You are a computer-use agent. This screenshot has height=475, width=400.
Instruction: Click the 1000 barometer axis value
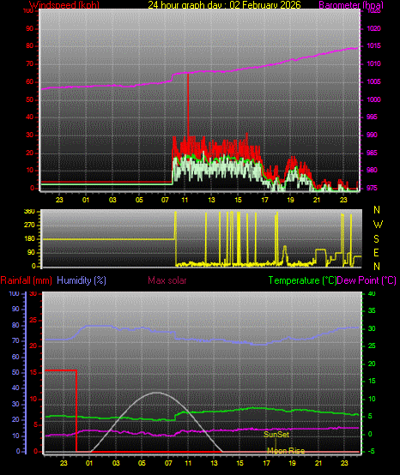373,99
